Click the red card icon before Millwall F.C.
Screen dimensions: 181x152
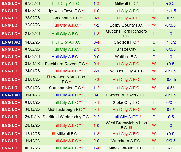(54, 134)
